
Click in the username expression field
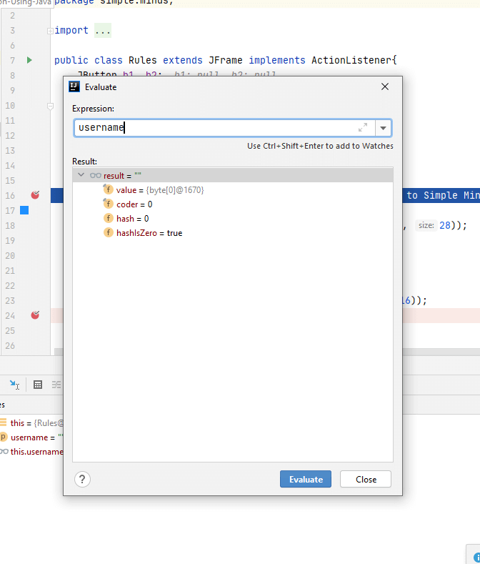coord(214,128)
